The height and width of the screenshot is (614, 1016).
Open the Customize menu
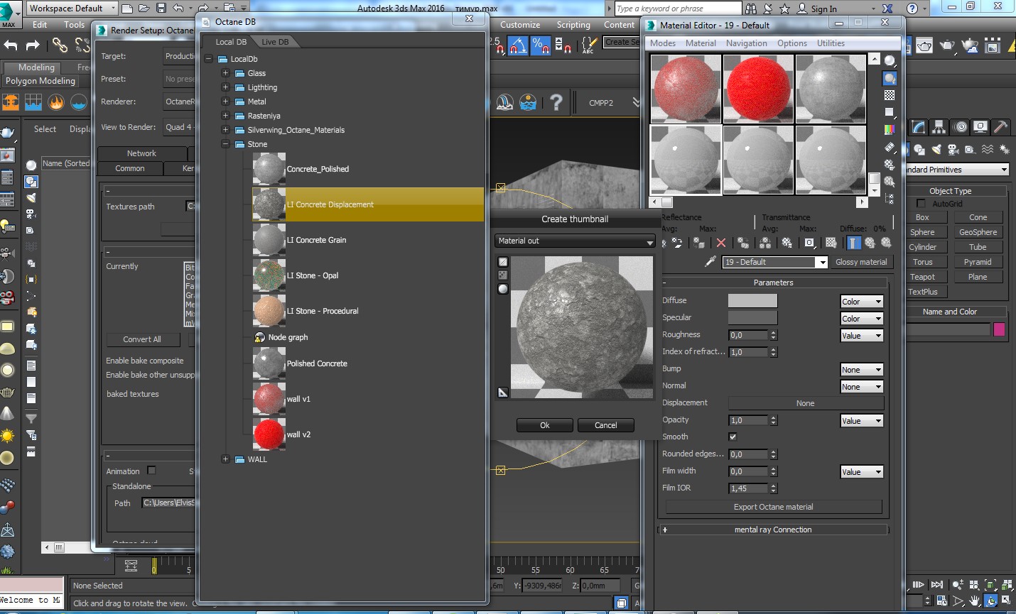tap(520, 25)
